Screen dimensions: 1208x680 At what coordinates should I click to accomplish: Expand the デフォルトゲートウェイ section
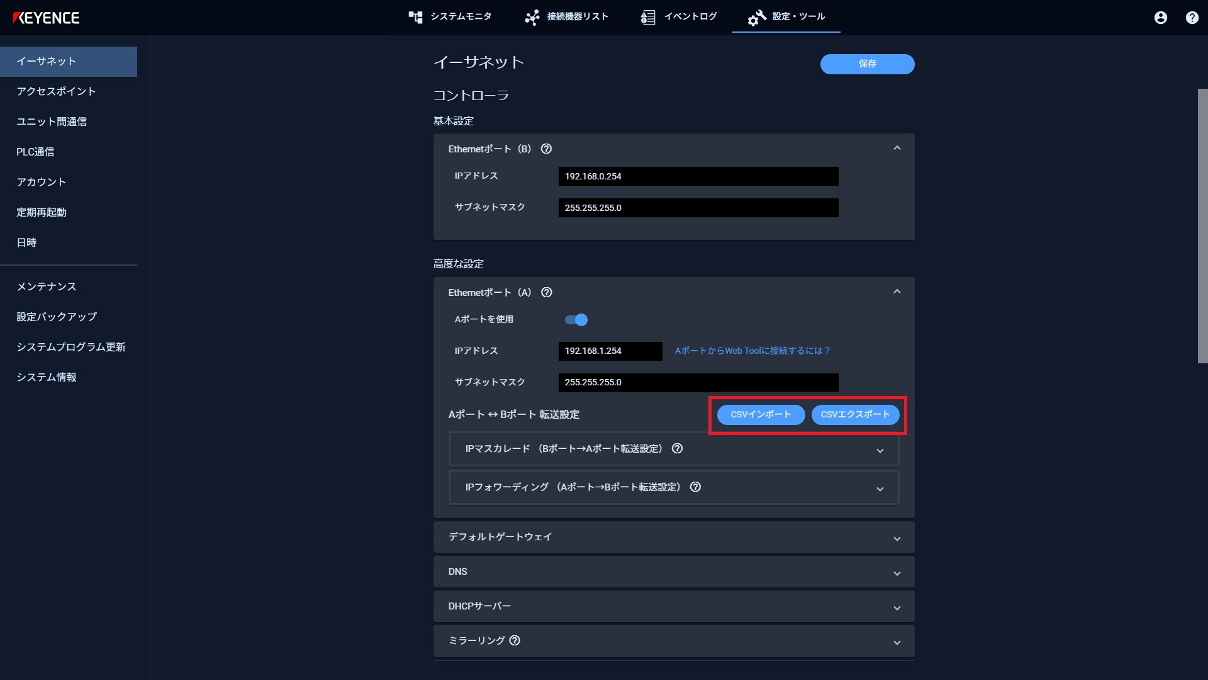[674, 537]
